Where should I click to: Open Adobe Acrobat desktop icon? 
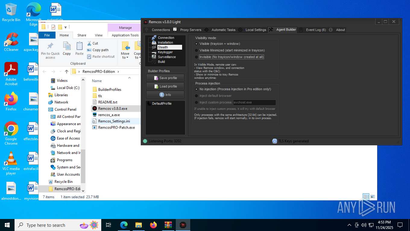[x=11, y=74]
